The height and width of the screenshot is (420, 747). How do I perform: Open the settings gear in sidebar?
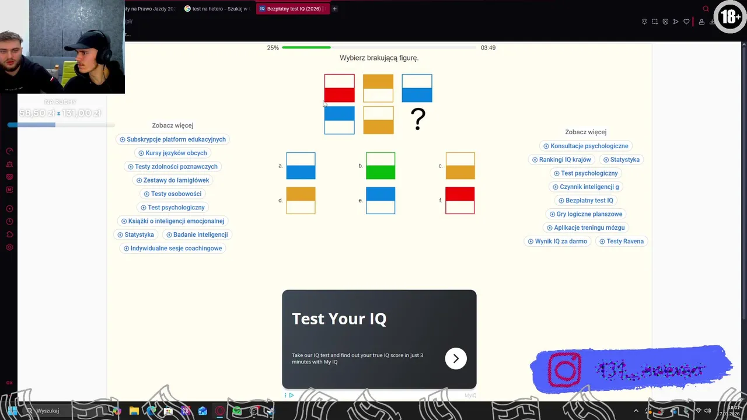9,247
